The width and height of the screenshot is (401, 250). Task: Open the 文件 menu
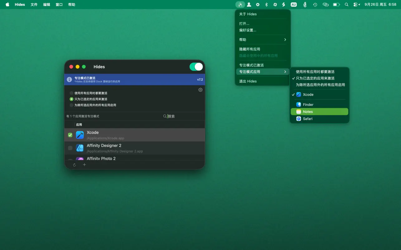coord(34,5)
